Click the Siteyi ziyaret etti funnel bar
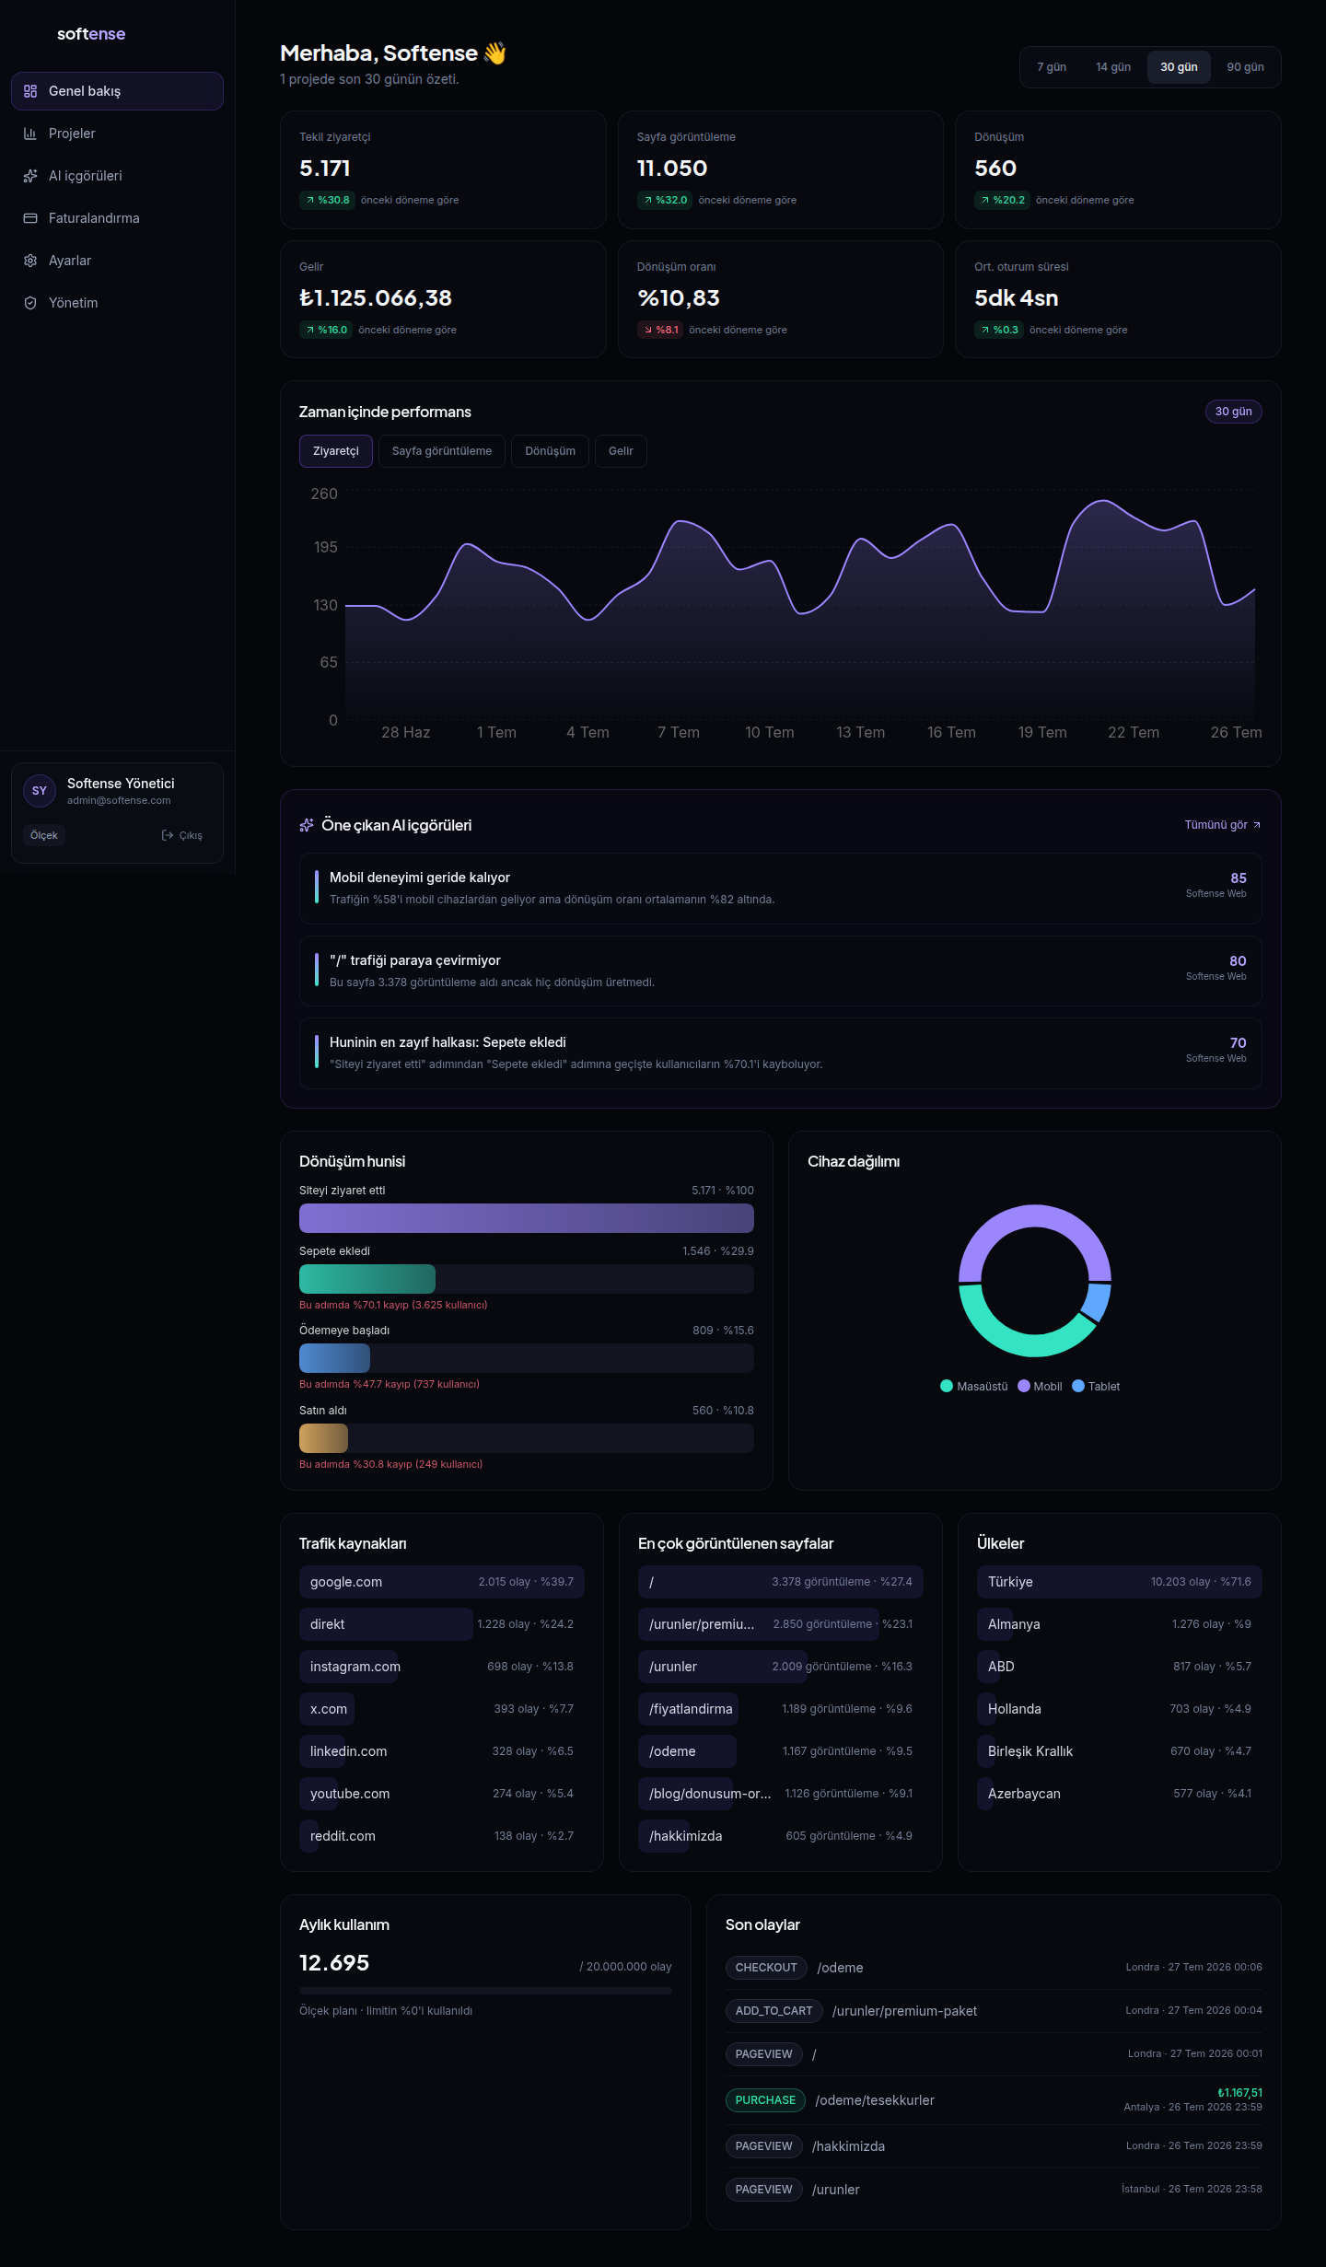The width and height of the screenshot is (1326, 2267). (x=527, y=1218)
